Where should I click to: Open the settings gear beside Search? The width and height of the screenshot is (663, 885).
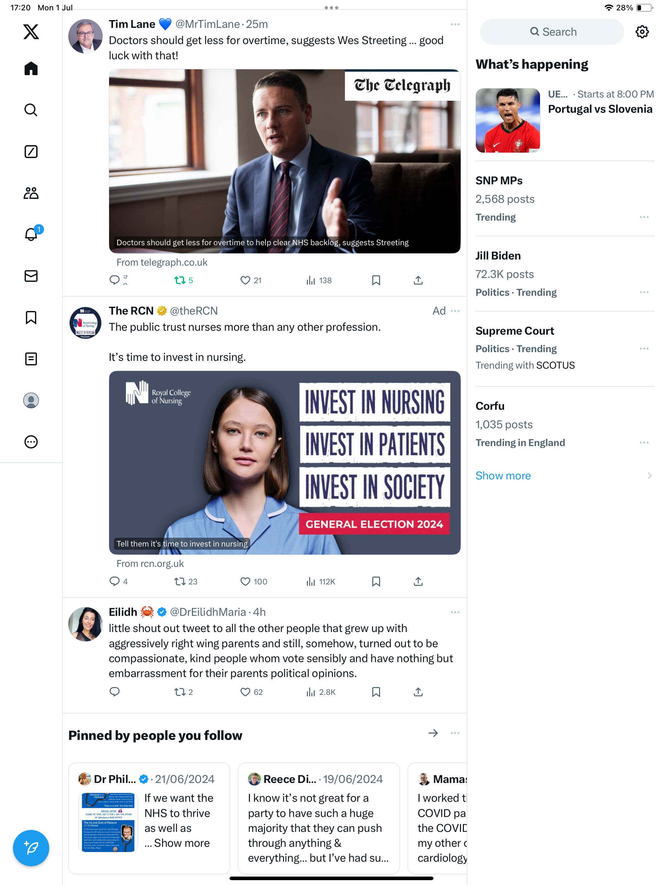[x=642, y=32]
